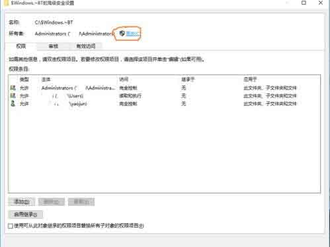Sort by the 主体 column header
Image resolution: width=330 pixels, height=247 pixels.
click(46, 79)
